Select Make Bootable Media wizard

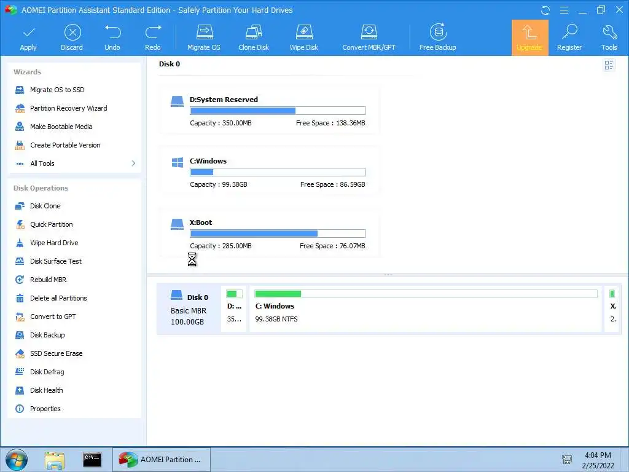[61, 127]
